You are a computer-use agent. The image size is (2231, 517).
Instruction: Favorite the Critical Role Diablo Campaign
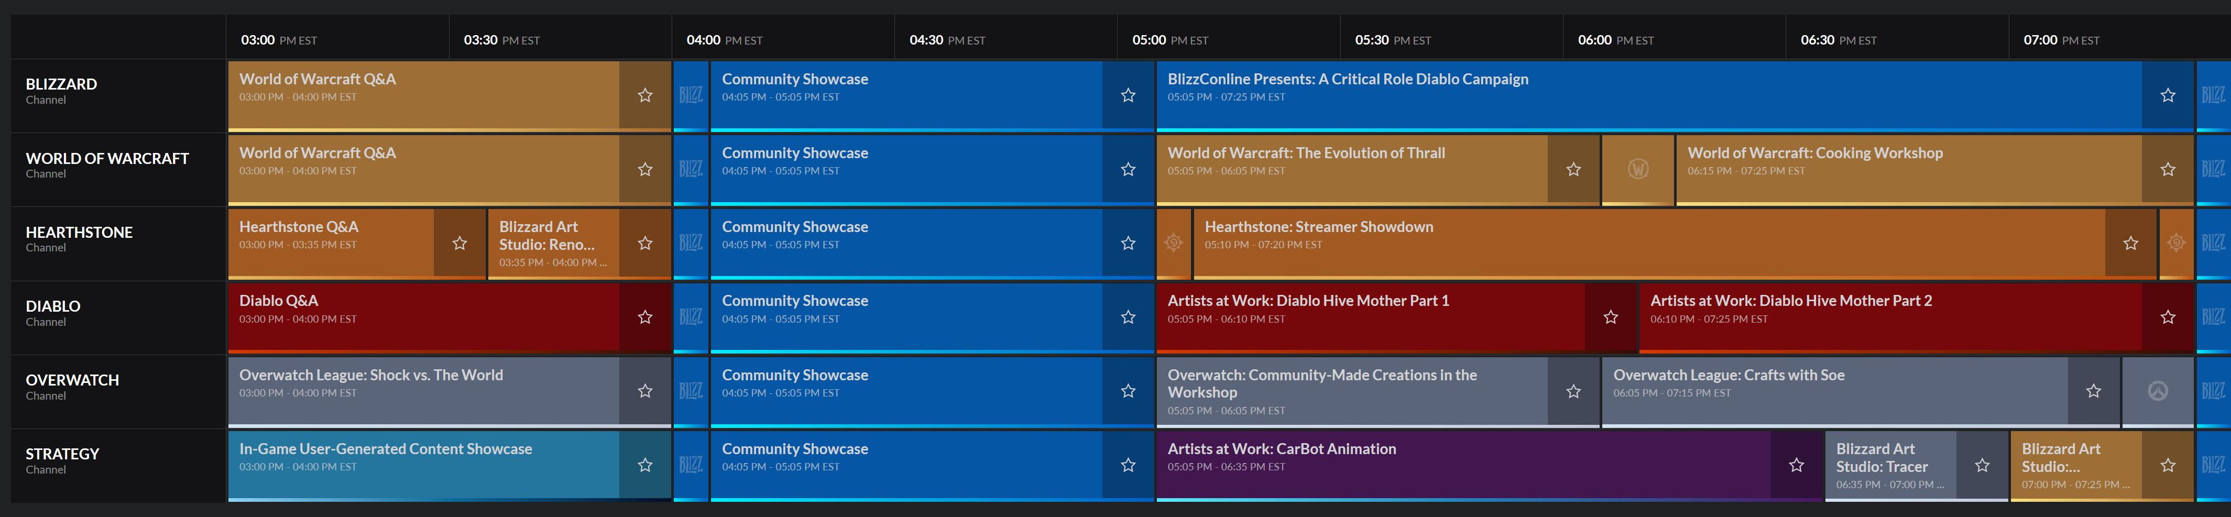(2168, 95)
